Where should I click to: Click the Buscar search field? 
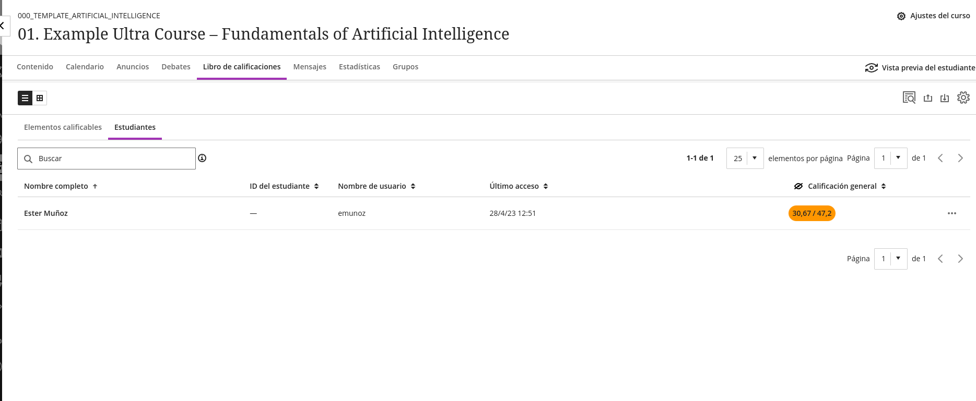107,159
